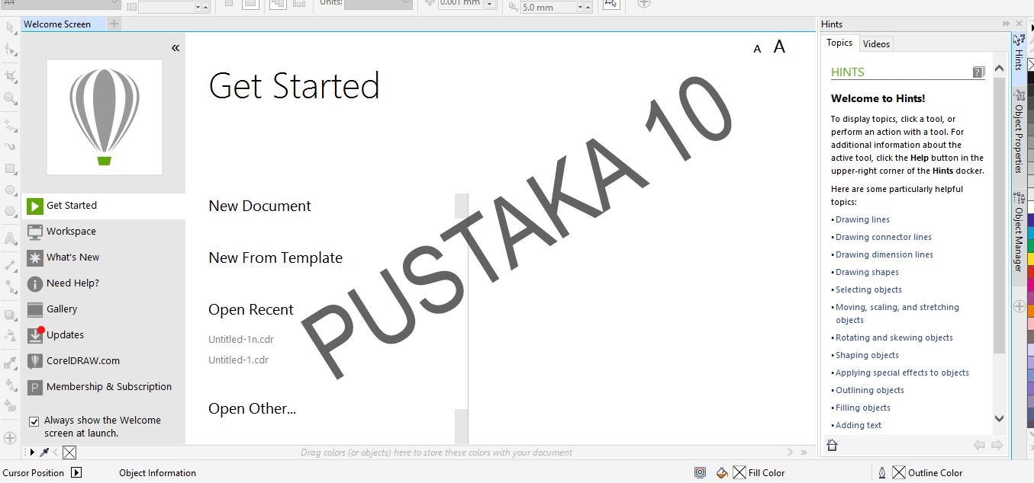The height and width of the screenshot is (483, 1034).
Task: Click the Hints help question-mark icon
Action: coord(978,72)
